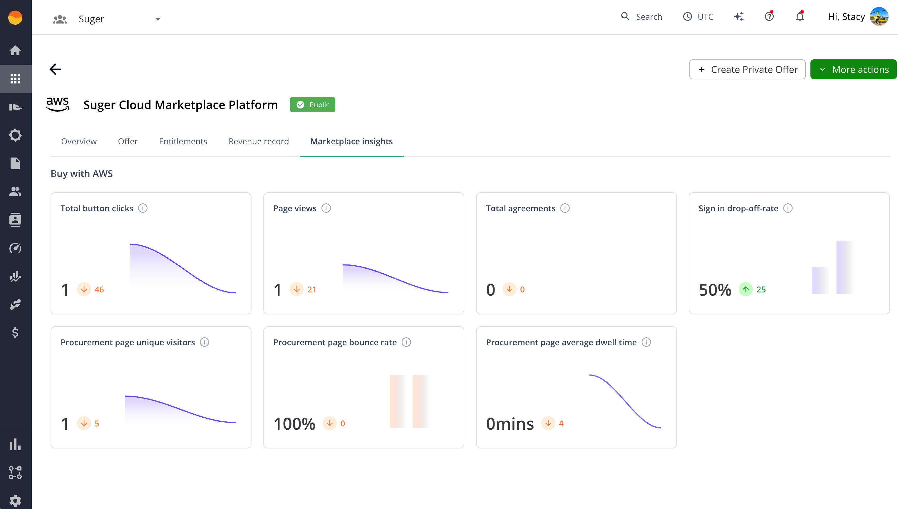
Task: Open the apps grid sidebar icon
Action: coord(15,79)
